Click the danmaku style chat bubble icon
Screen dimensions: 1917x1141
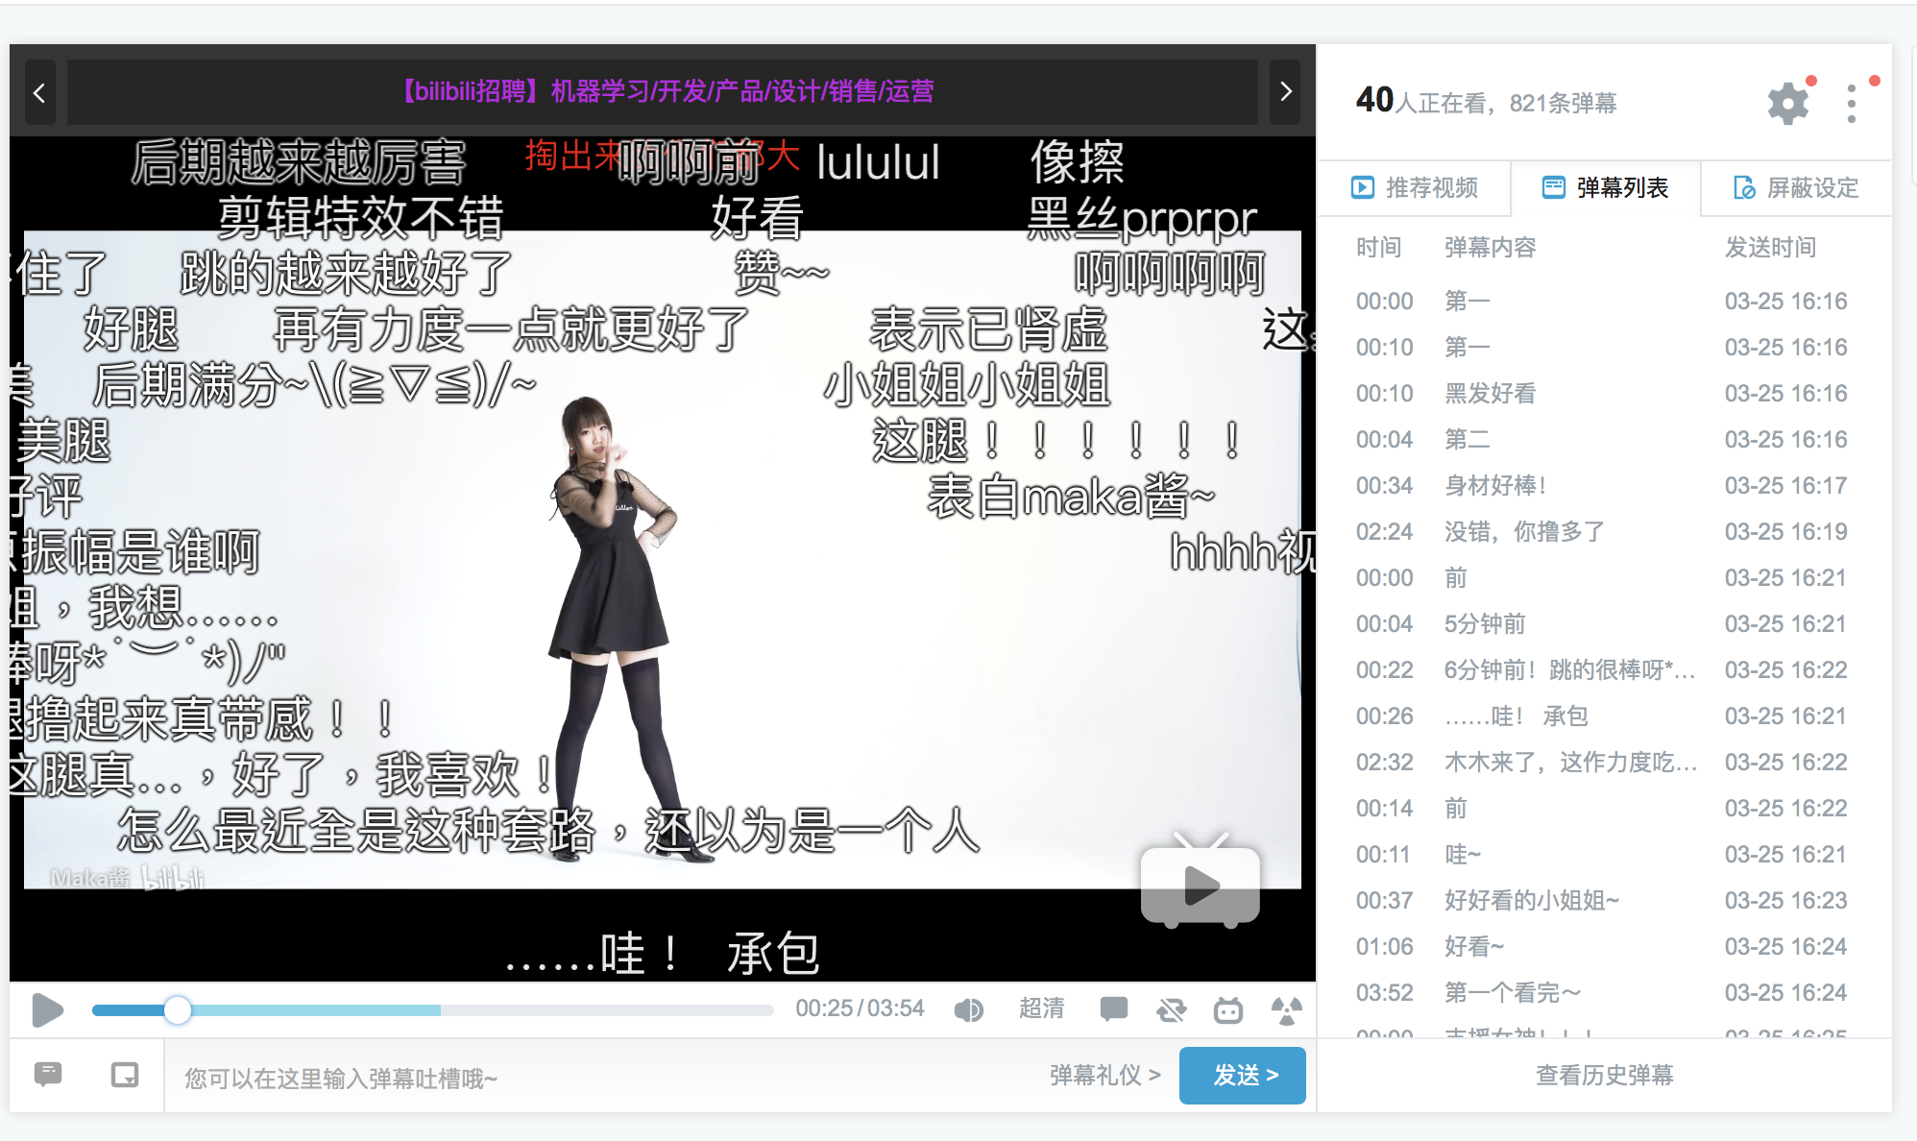[48, 1074]
